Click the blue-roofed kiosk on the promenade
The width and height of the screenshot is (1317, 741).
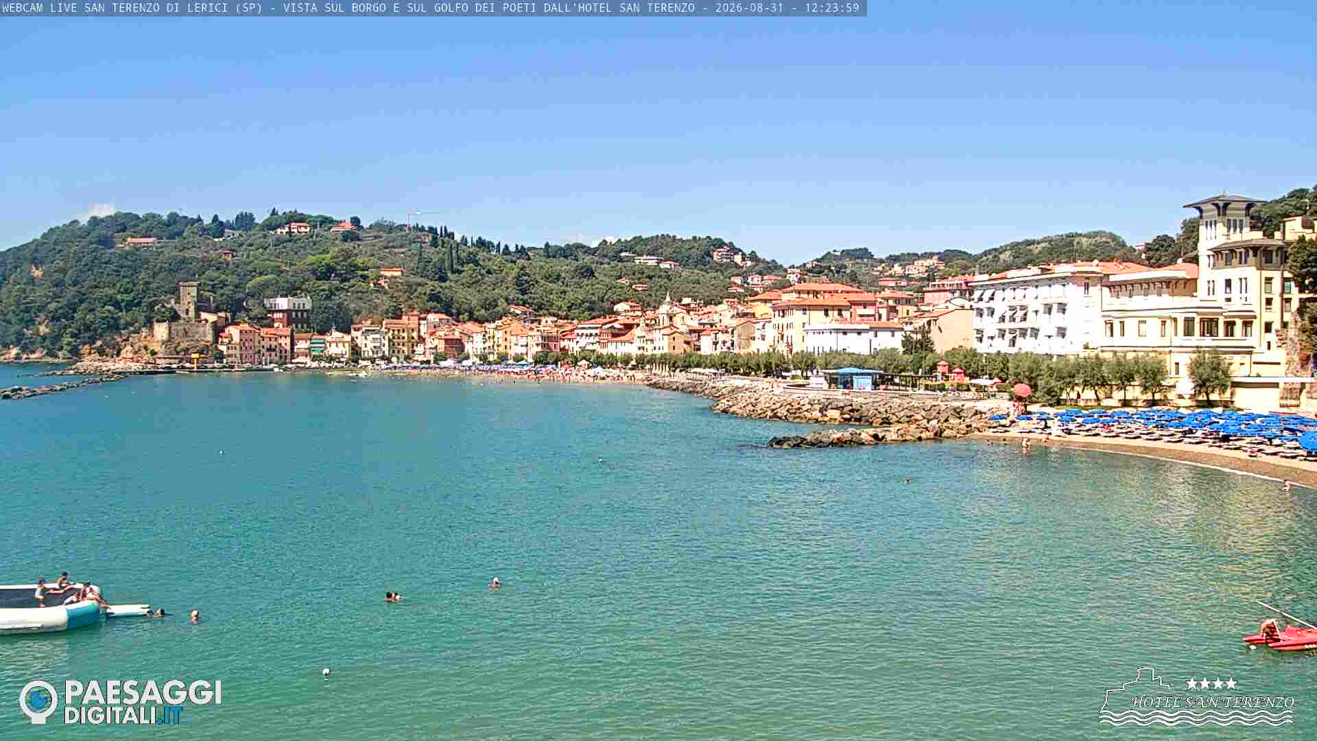851,379
